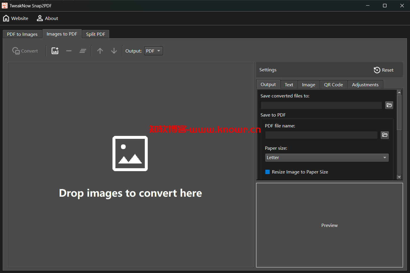Expand the Paper size Letter dropdown
Image resolution: width=410 pixels, height=273 pixels.
click(x=327, y=158)
